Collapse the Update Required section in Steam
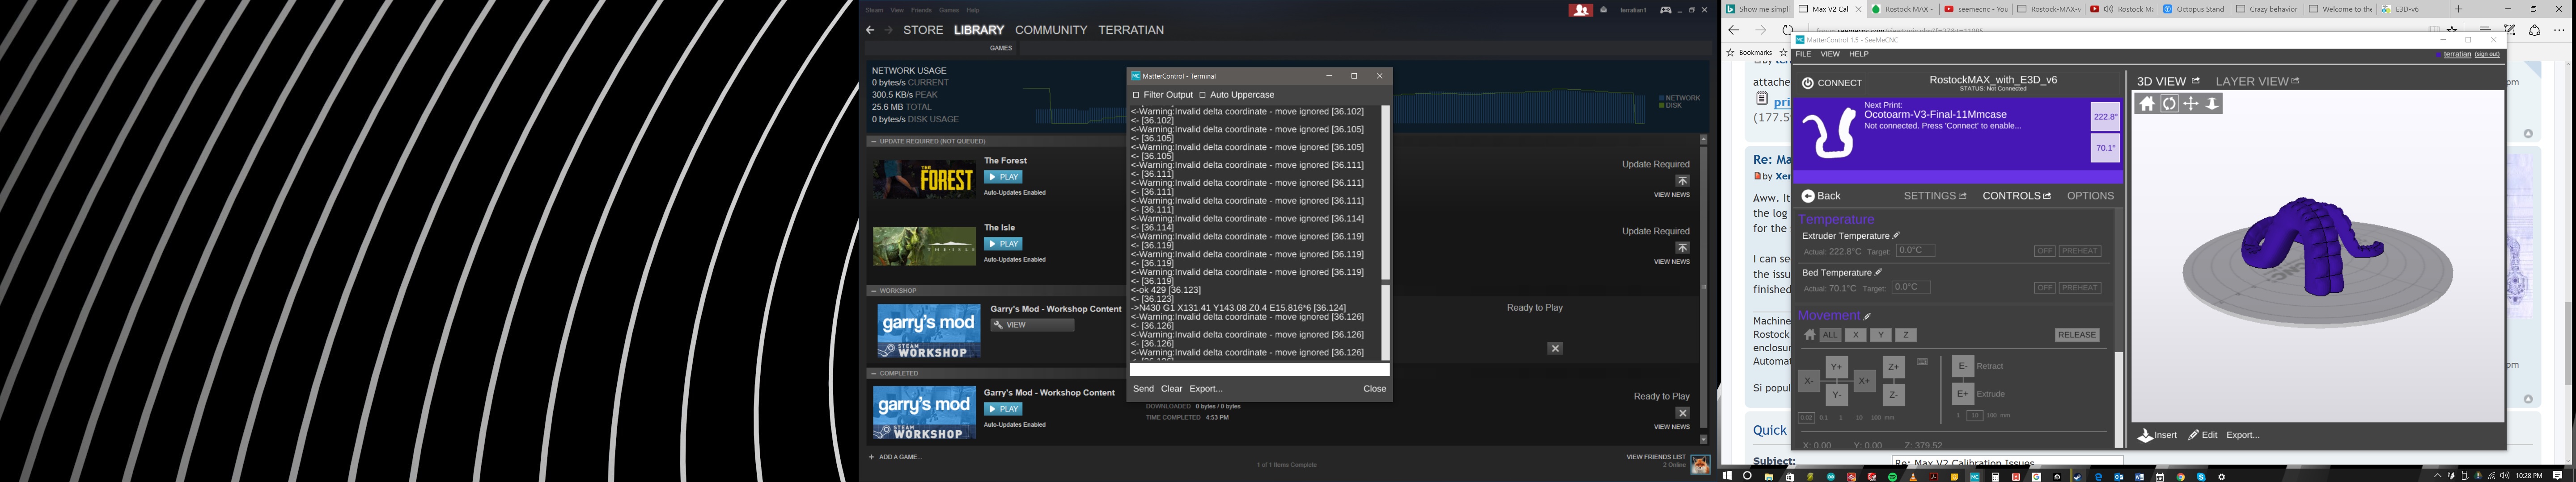Screen dimensions: 2576x482 [873, 142]
